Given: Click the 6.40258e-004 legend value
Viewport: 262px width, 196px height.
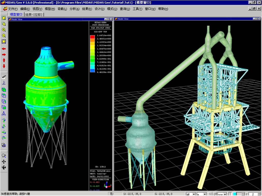Looking at the screenshot, I should click(x=104, y=72).
